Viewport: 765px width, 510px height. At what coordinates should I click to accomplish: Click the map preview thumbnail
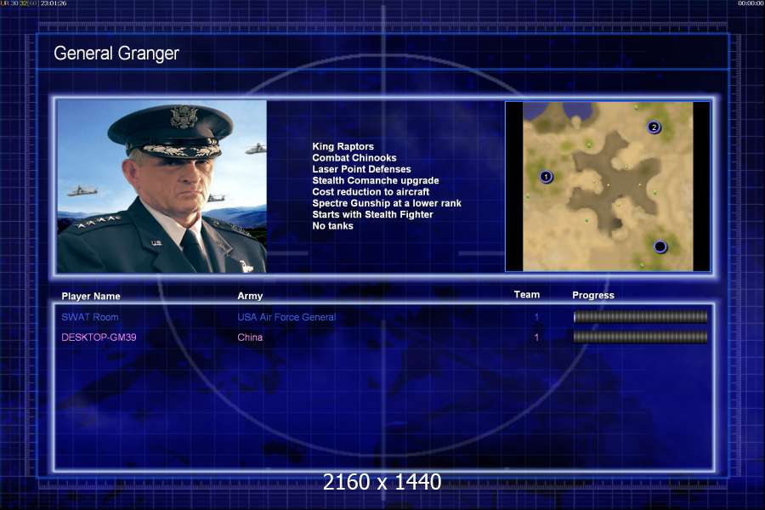point(608,186)
